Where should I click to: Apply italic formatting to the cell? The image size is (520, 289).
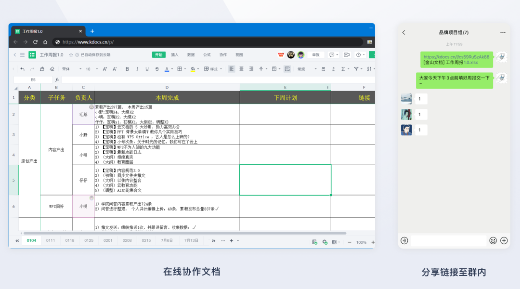pyautogui.click(x=137, y=69)
